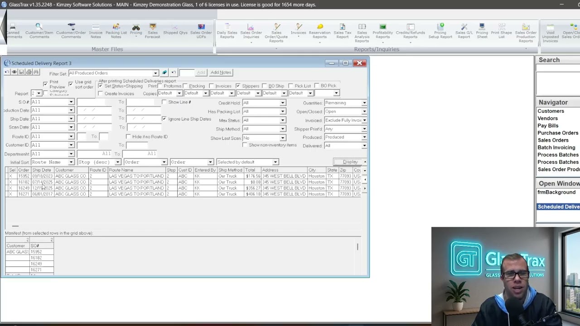The height and width of the screenshot is (326, 580).
Task: Enable the Show Line # checkbox
Action: [x=164, y=102]
